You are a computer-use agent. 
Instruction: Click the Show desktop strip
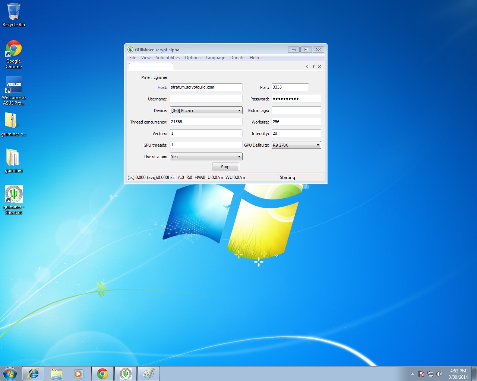click(474, 374)
